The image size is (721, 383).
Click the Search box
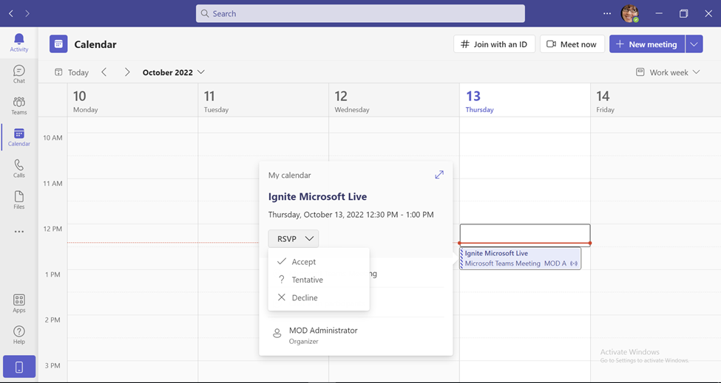[x=360, y=14]
